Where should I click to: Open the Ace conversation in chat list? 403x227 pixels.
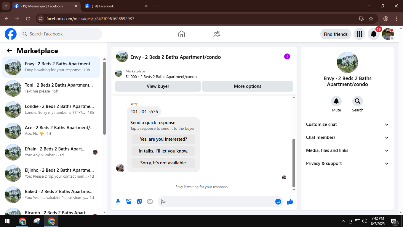[51, 131]
